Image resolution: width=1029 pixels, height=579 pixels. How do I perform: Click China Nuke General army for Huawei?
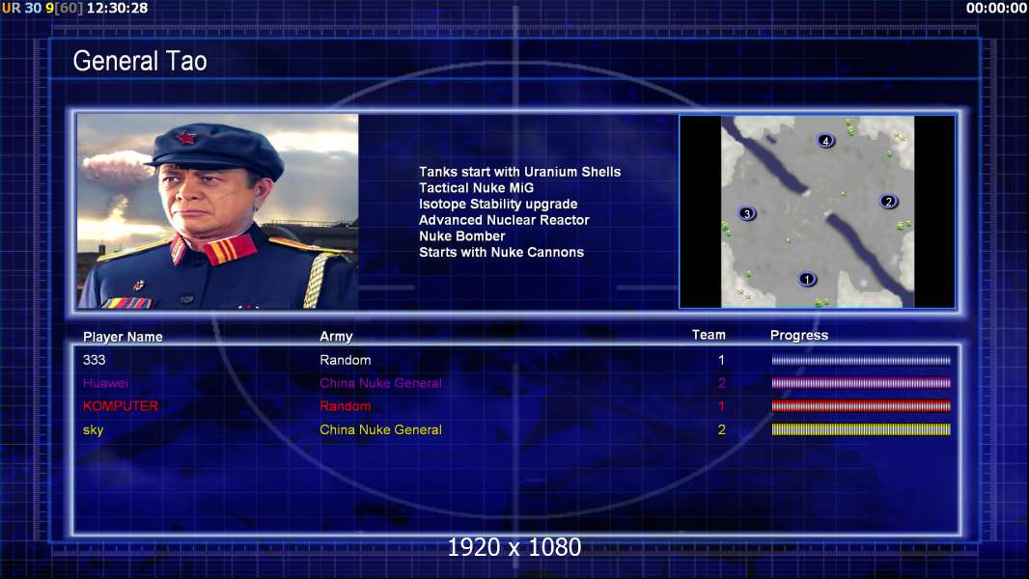click(380, 383)
